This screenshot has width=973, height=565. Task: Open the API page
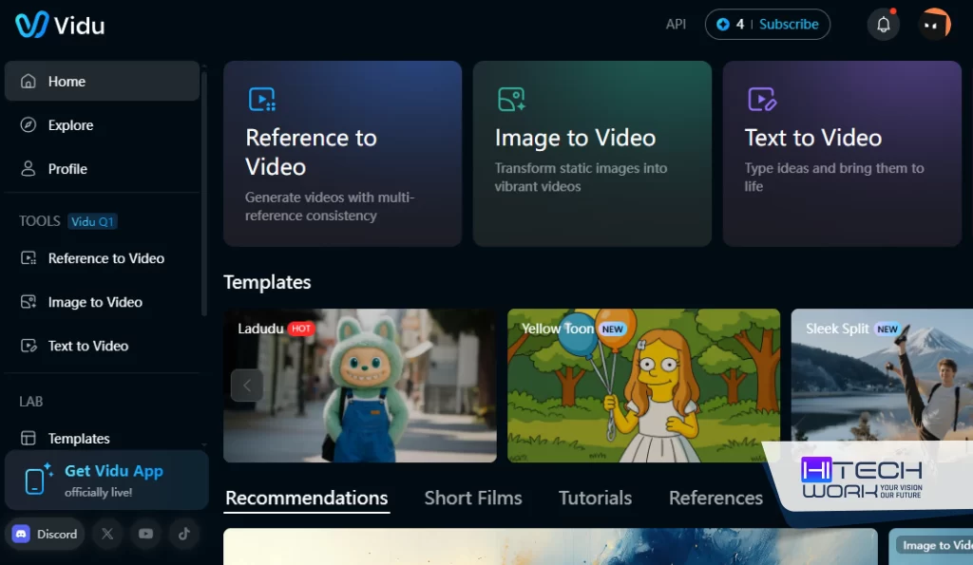click(x=676, y=24)
